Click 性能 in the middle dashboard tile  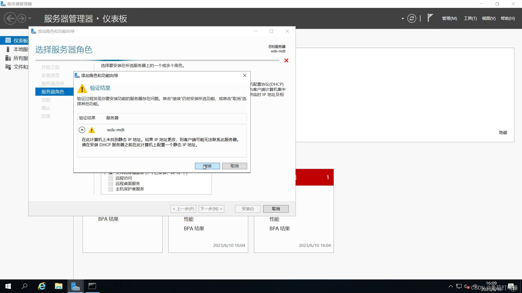coord(189,219)
